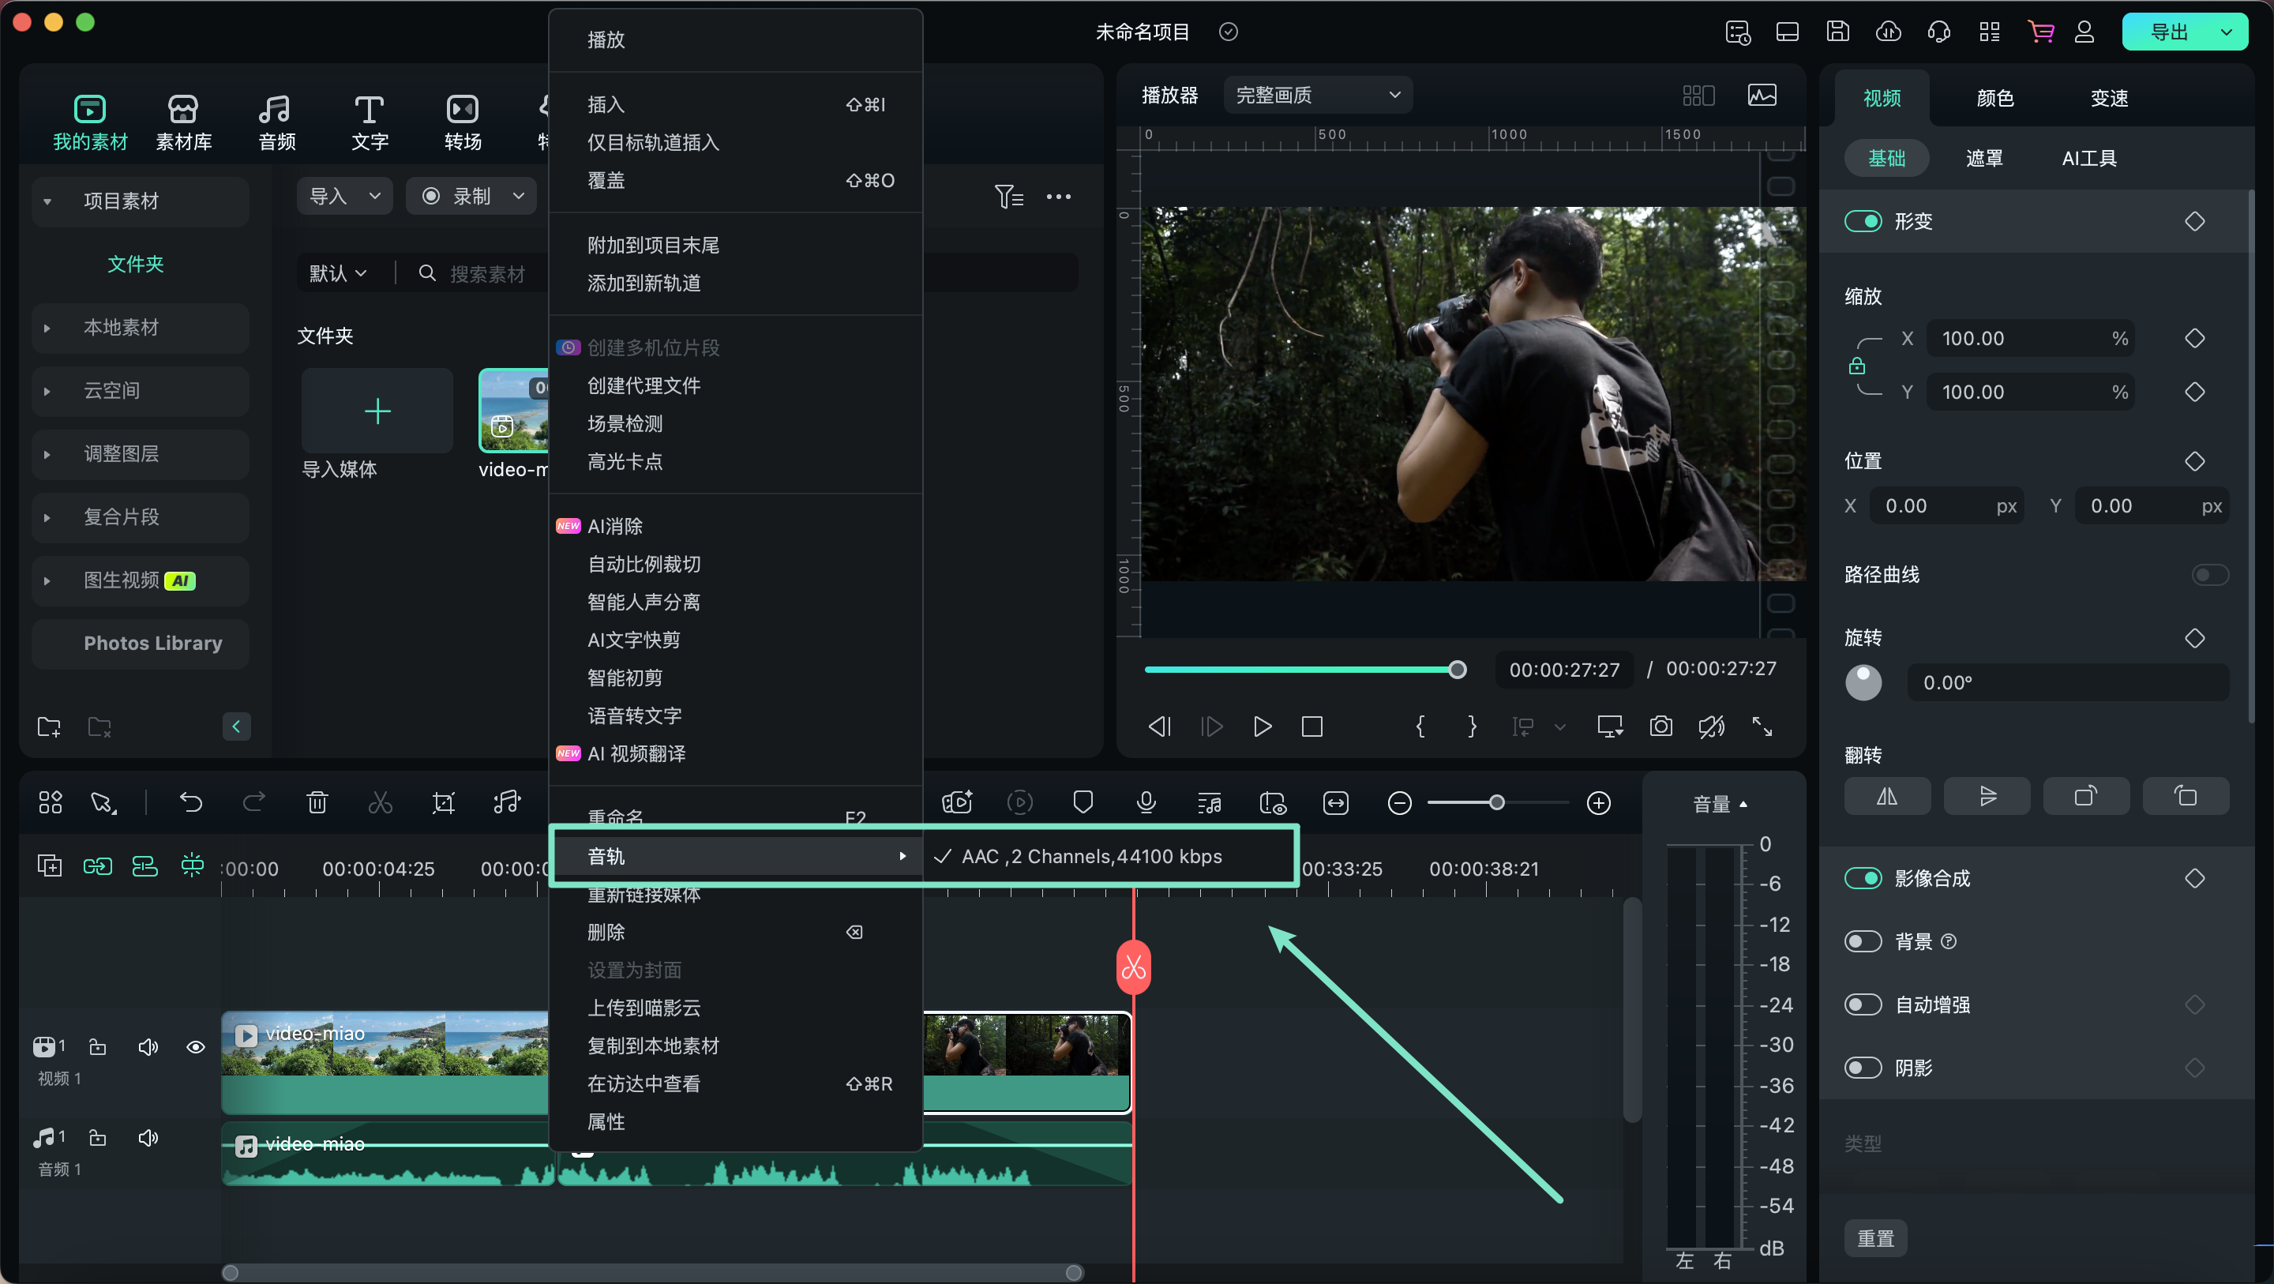2274x1284 pixels.
Task: Open the Photos Library entry
Action: (141, 644)
